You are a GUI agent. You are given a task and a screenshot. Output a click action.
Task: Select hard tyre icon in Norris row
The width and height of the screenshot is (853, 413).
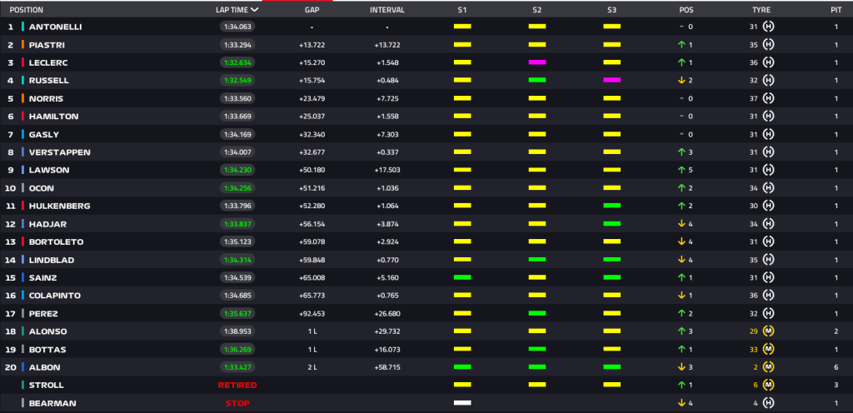point(769,98)
